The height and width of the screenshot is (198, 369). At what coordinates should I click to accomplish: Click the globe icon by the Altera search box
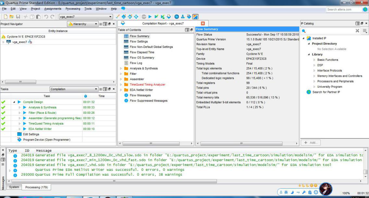(365, 9)
